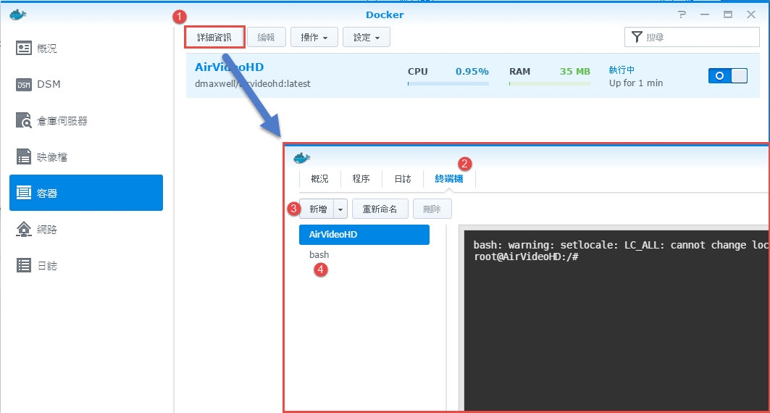Click whale icon in detail window
The image size is (770, 413).
(301, 158)
